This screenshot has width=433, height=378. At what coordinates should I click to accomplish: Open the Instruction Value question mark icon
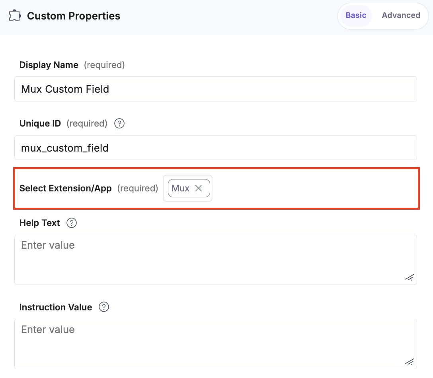point(103,307)
